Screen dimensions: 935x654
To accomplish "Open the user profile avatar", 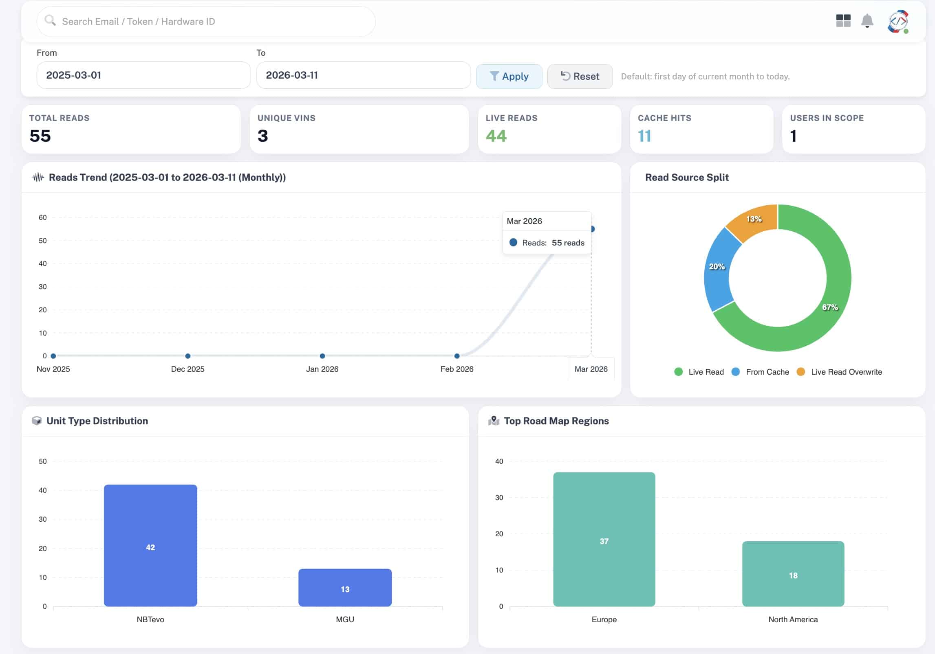I will (898, 21).
